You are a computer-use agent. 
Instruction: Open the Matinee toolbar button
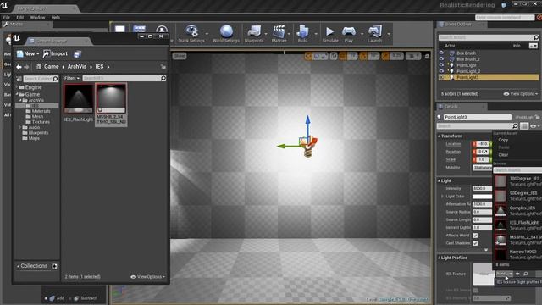pyautogui.click(x=279, y=34)
